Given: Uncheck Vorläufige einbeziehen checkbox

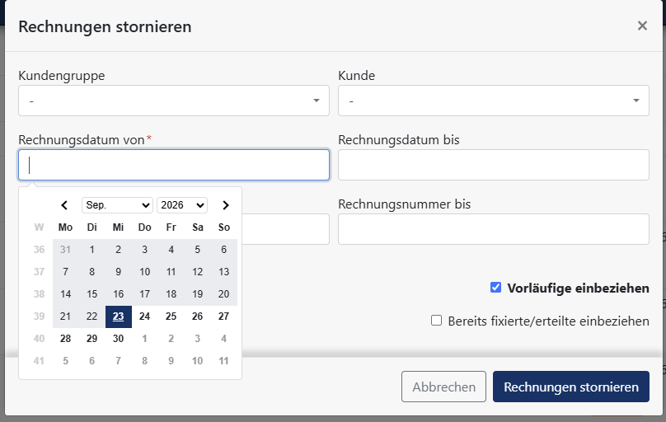Looking at the screenshot, I should tap(495, 288).
